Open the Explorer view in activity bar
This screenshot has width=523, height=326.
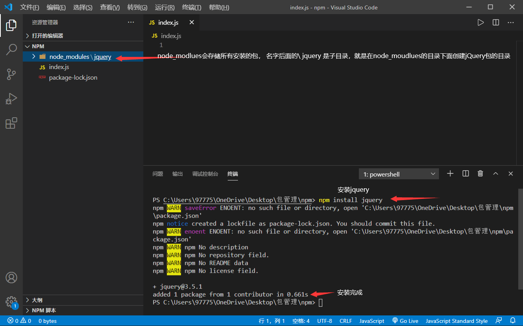11,25
